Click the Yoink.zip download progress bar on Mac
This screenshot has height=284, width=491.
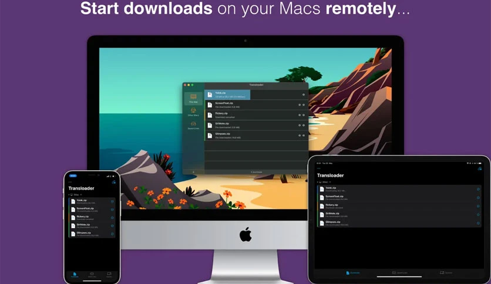pos(227,95)
